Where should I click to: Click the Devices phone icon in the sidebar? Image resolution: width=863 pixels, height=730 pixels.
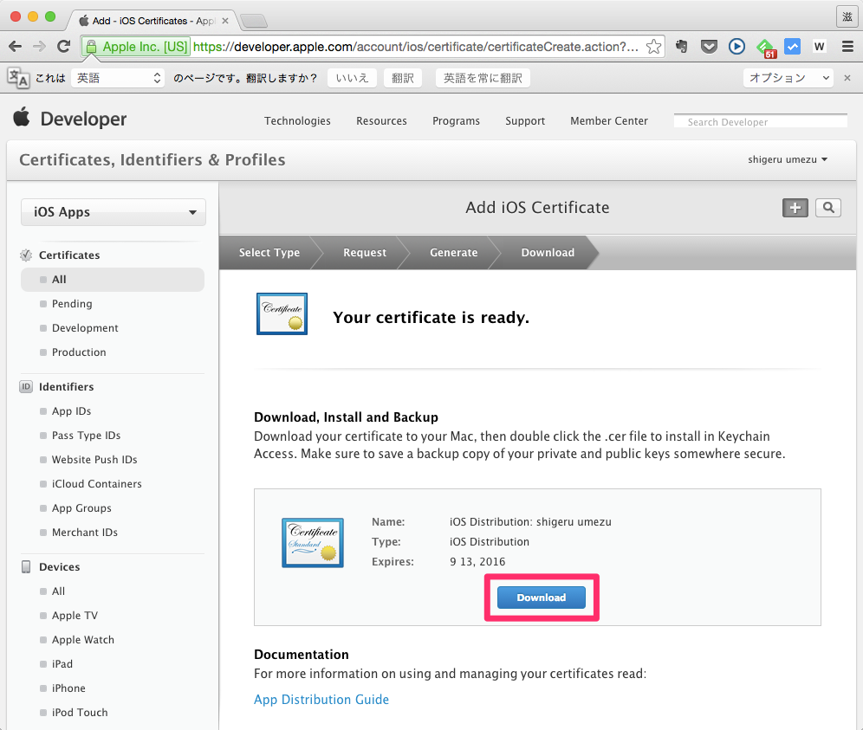pos(26,566)
